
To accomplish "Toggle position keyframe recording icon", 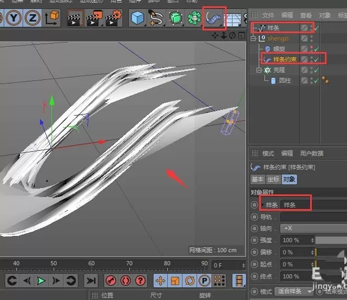I will (x=160, y=281).
